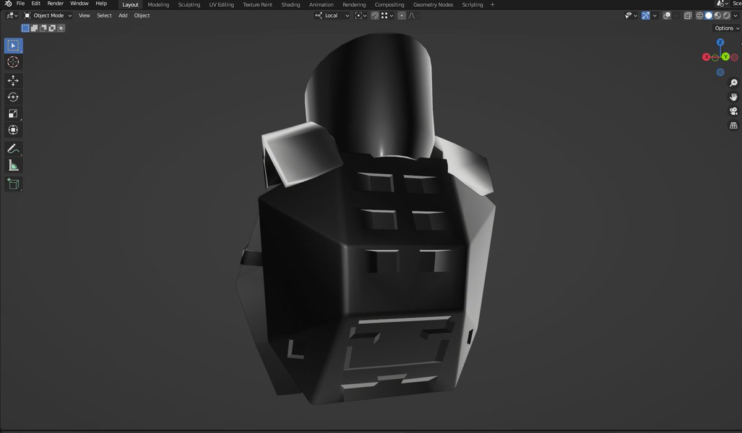Open the viewport View menu
This screenshot has height=433, width=742.
pos(84,15)
